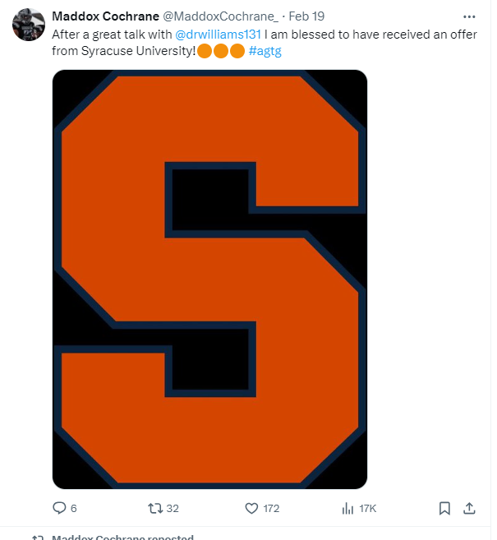The height and width of the screenshot is (540, 497).
Task: Open the three-dot more options menu
Action: (x=469, y=16)
